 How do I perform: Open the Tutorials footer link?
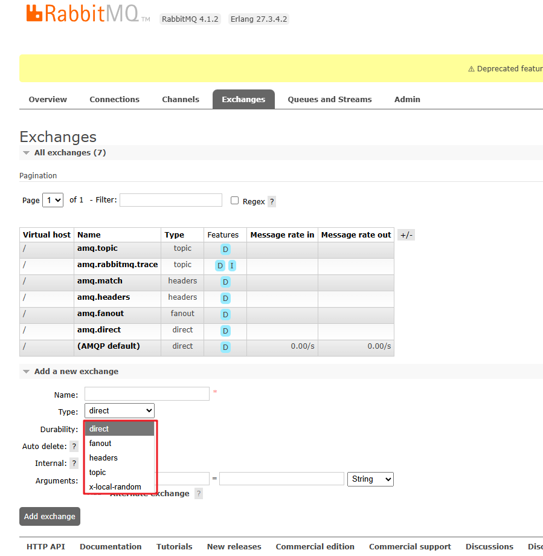point(175,546)
